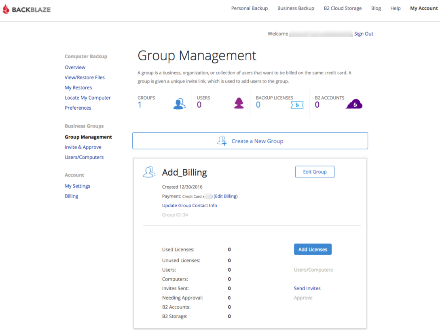Click the Edit Billing link
This screenshot has height=334, width=440.
point(226,196)
